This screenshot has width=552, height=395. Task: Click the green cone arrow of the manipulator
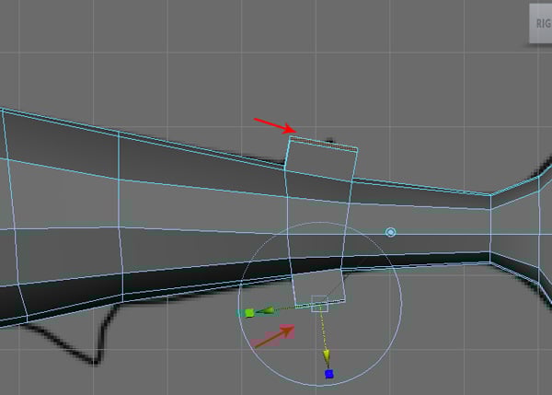click(266, 311)
